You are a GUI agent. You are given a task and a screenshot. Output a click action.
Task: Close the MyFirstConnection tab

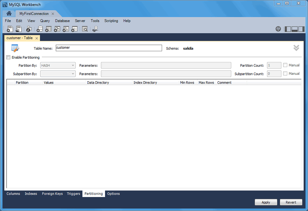[x=53, y=14]
